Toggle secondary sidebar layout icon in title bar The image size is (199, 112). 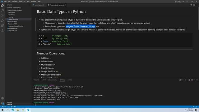180,2
